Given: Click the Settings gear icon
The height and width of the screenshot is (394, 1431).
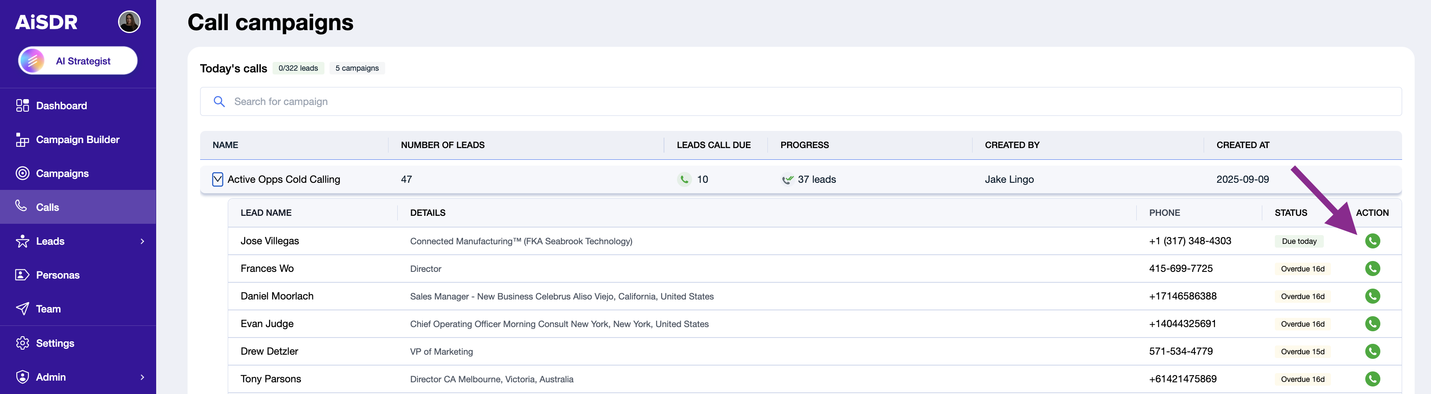Looking at the screenshot, I should tap(22, 343).
